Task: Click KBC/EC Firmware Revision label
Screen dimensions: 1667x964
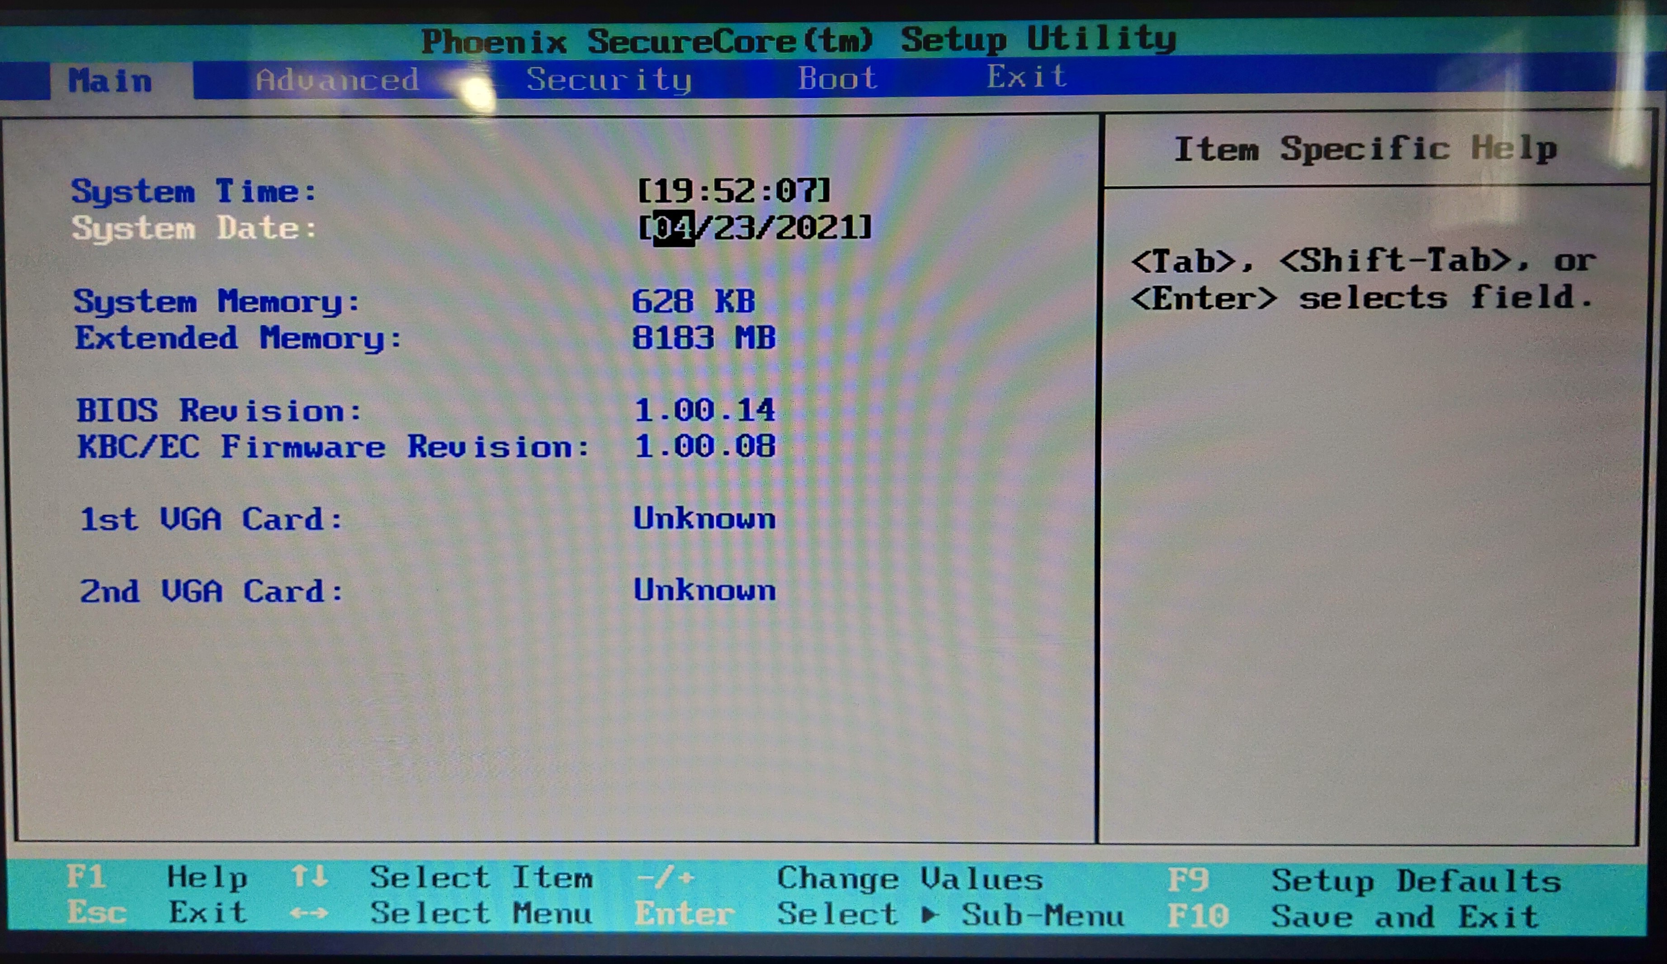Action: pos(333,447)
